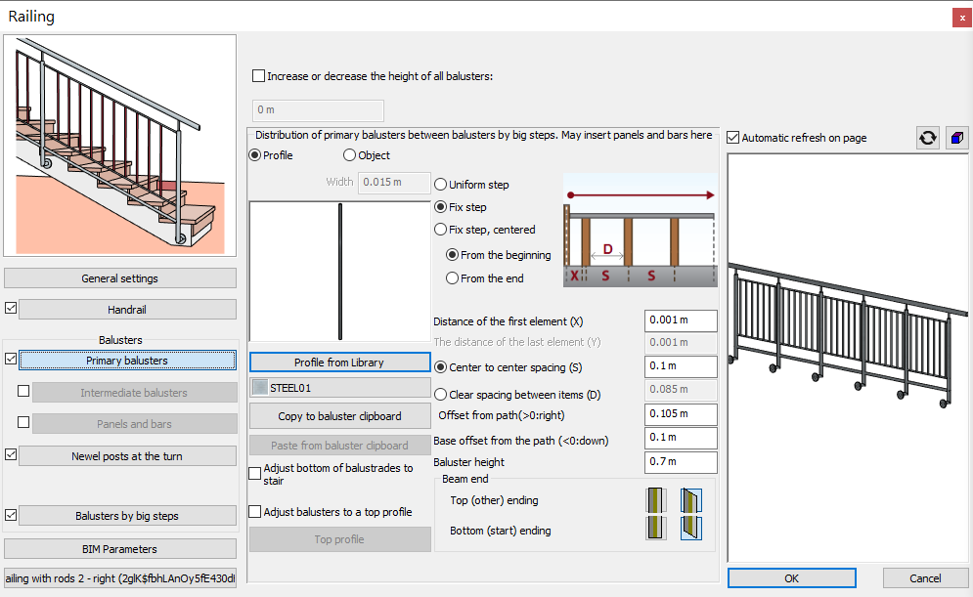Viewport: 973px width, 597px height.
Task: Choose the Object radio button
Action: point(349,155)
